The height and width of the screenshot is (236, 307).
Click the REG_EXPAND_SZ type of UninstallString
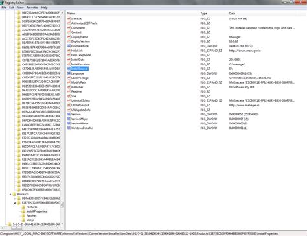tap(211, 100)
